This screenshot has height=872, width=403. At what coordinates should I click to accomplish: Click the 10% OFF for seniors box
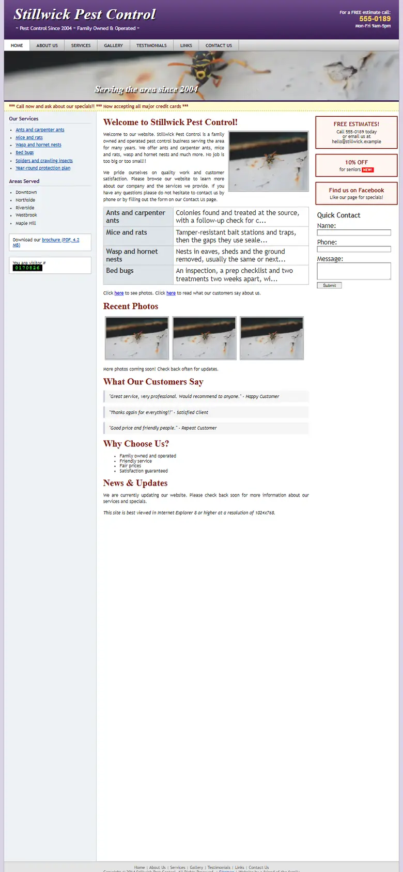[x=357, y=165]
